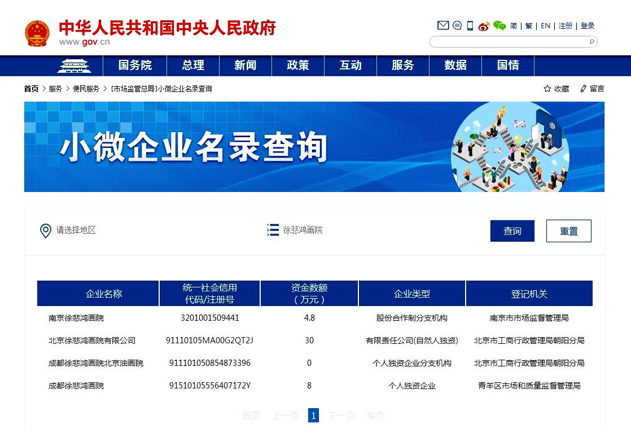Switch to 繁 traditional Chinese
This screenshot has height=428, width=631.
(x=529, y=26)
